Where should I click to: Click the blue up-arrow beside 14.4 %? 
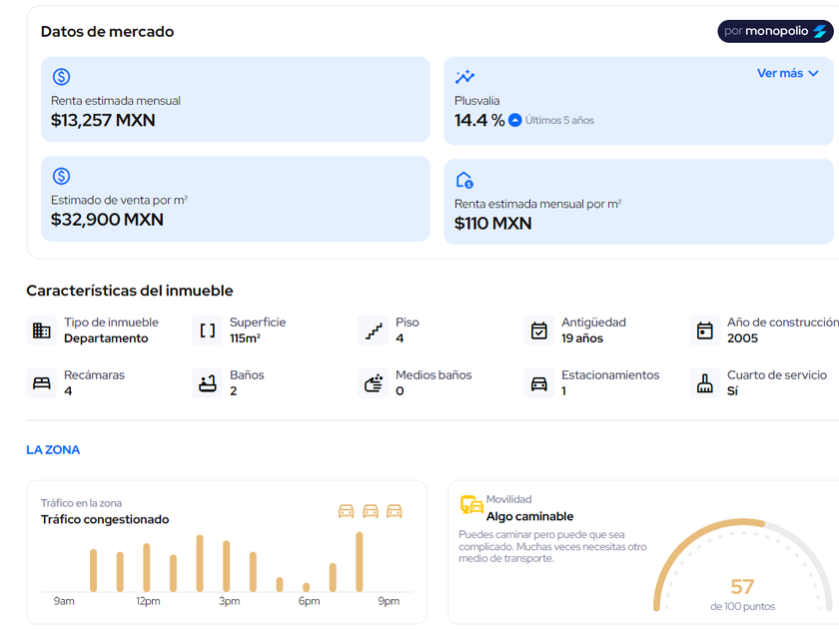515,121
